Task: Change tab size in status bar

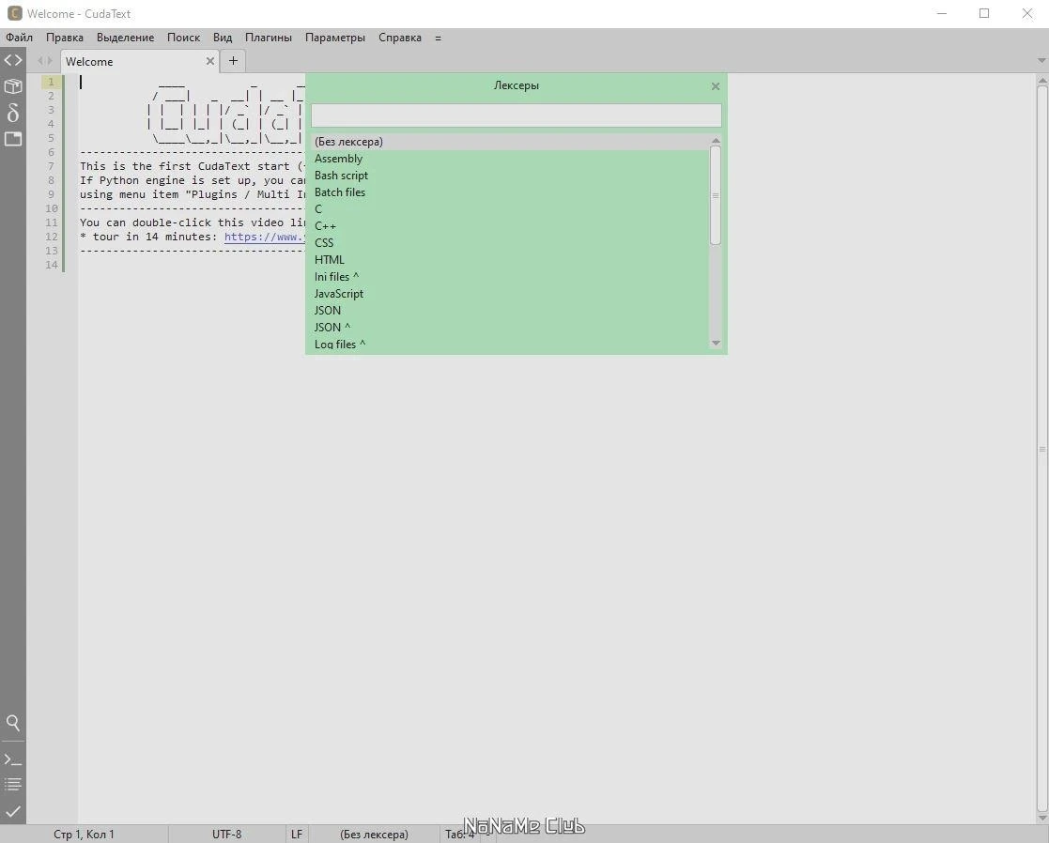Action: (459, 835)
